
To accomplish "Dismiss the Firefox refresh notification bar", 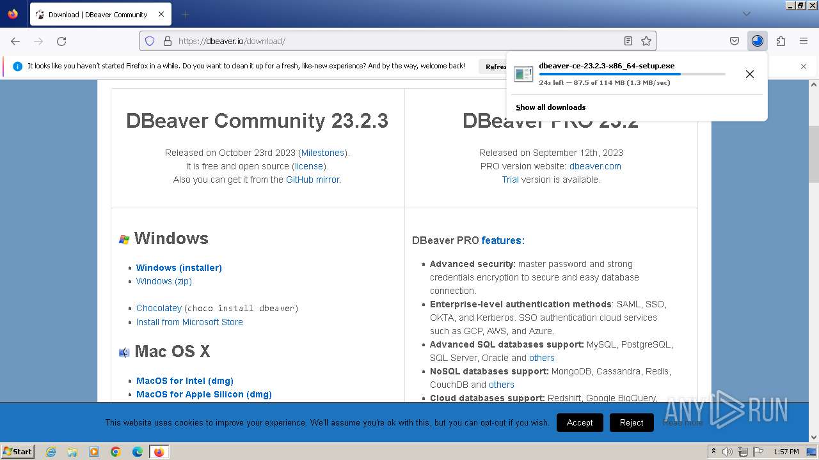I will [x=804, y=66].
